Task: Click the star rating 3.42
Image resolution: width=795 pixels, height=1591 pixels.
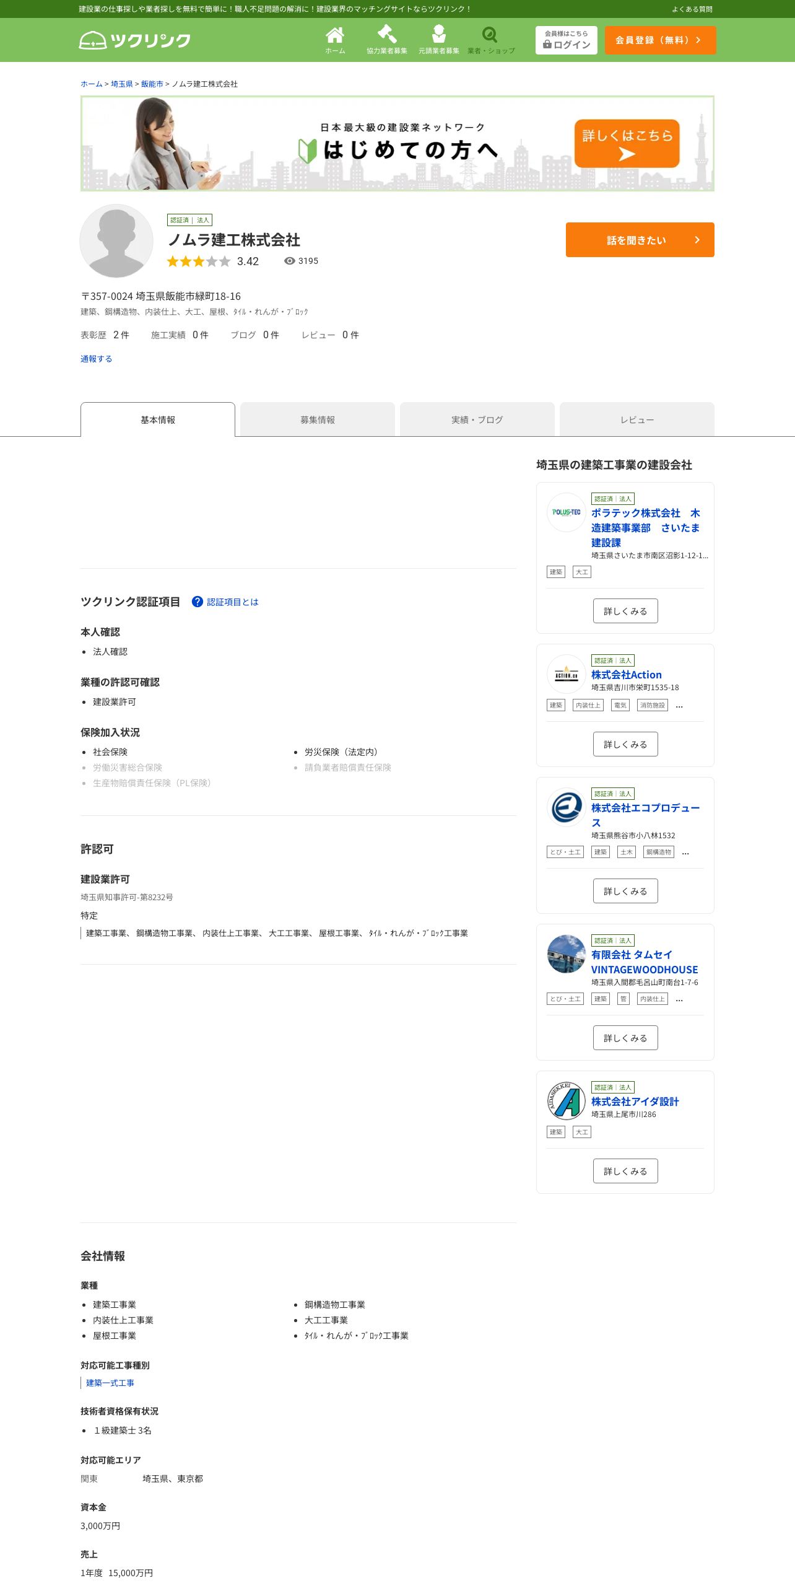Action: tap(212, 261)
